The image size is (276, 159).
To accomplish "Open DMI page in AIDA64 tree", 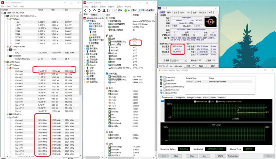I will click(94, 29).
